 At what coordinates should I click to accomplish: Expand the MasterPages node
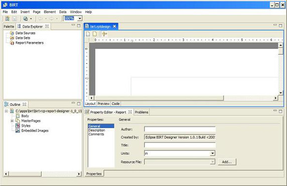12,121
